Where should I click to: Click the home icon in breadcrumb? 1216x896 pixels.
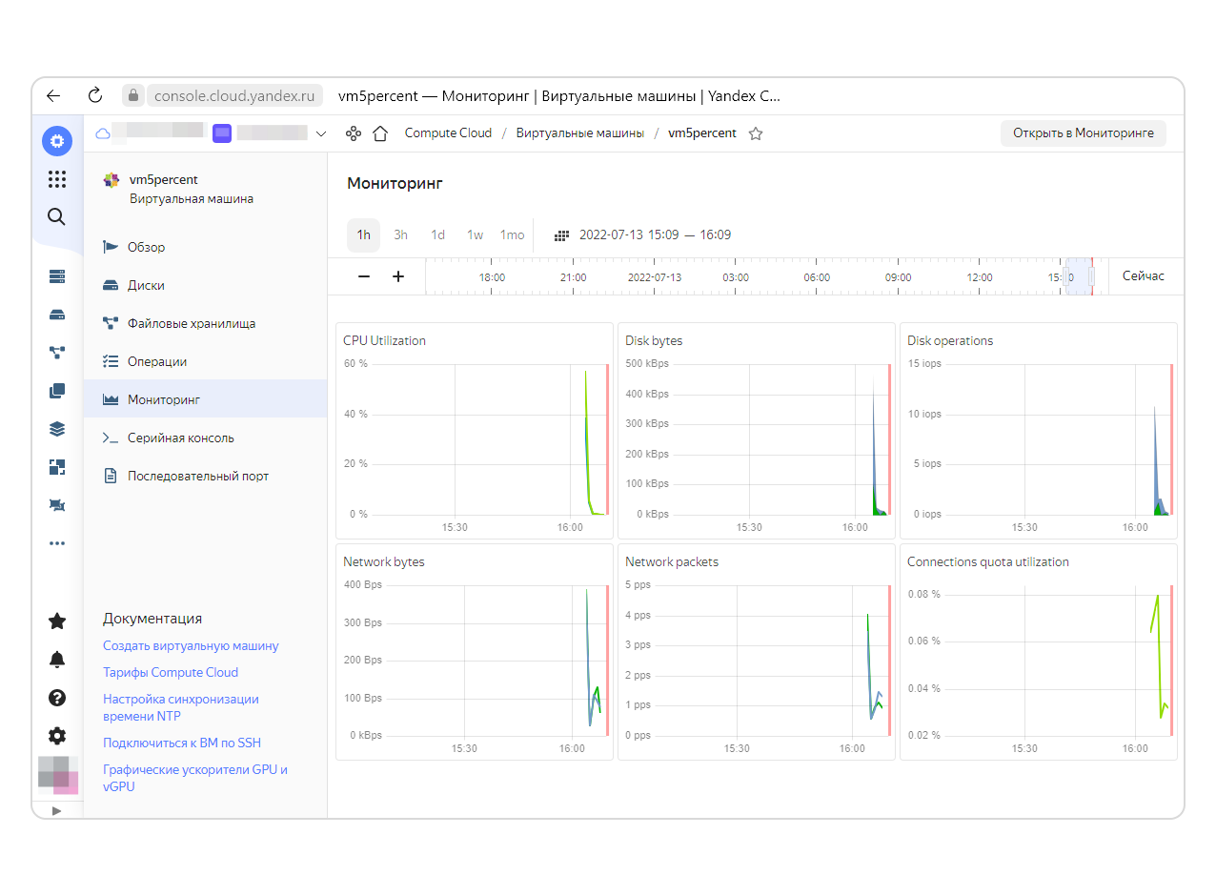pos(380,133)
